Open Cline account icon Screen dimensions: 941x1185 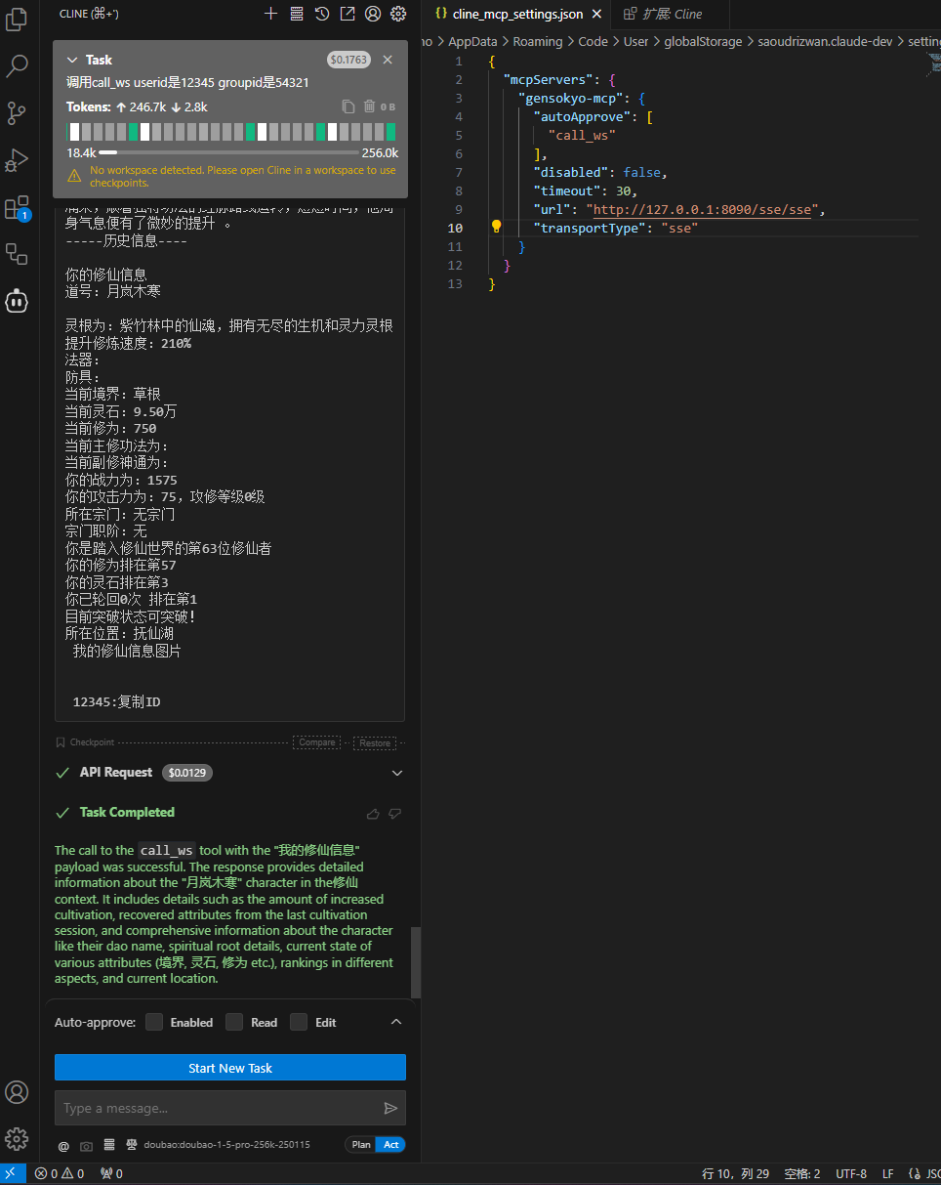pyautogui.click(x=372, y=14)
